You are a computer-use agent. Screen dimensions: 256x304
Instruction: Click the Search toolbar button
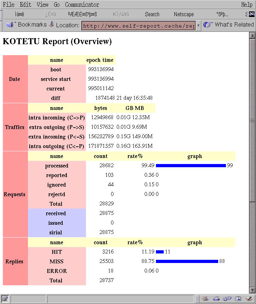coord(152,14)
